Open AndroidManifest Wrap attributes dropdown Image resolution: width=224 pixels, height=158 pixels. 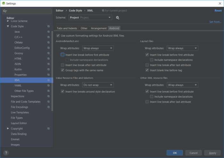tap(98, 48)
